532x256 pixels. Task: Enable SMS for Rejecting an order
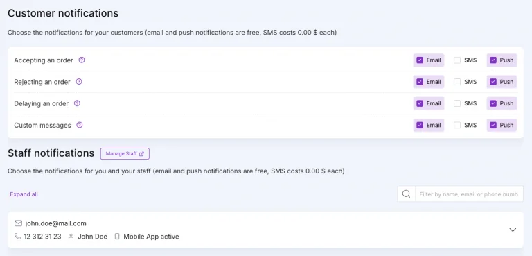457,82
